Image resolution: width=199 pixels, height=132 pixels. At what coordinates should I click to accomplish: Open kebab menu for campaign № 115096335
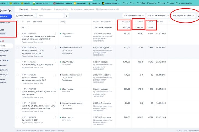pyautogui.click(x=55, y=62)
